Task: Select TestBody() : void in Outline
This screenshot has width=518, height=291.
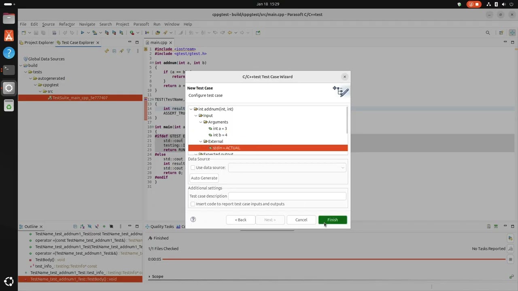Action: coord(50,260)
